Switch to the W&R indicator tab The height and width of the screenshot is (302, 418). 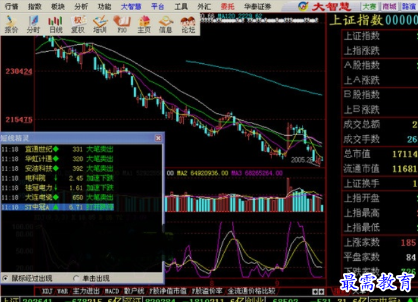[62, 291]
